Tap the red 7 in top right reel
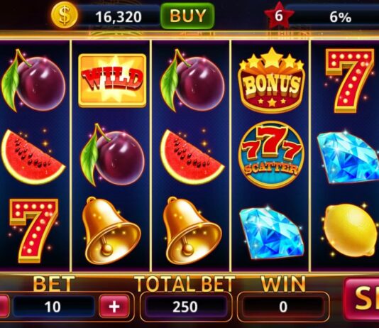 pos(349,81)
